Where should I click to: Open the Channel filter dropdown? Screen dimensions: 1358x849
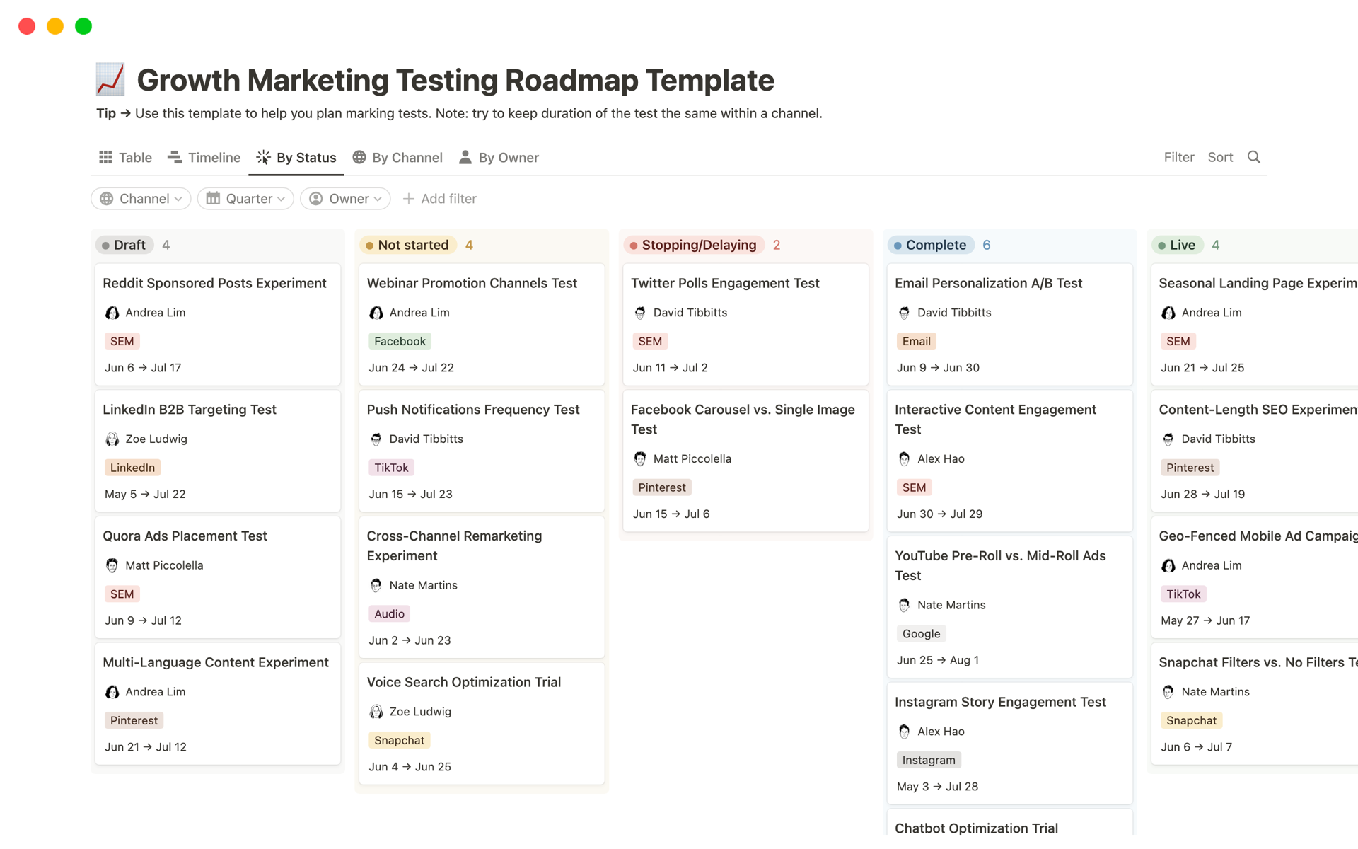pos(141,199)
